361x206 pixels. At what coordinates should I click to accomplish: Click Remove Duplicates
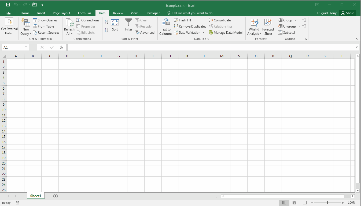(x=190, y=26)
